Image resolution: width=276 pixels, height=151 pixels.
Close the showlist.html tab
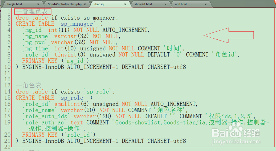(165, 4)
